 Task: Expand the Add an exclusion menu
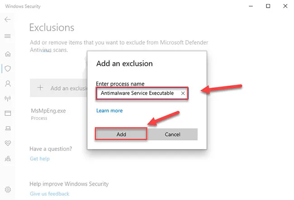point(58,88)
